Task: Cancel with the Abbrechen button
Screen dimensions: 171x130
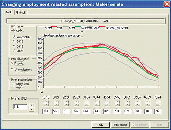Action: pyautogui.click(x=120, y=125)
